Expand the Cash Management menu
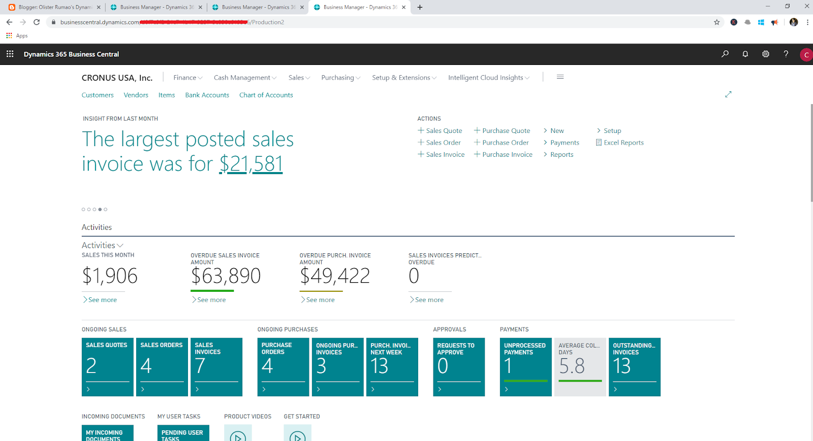This screenshot has width=813, height=441. (245, 78)
